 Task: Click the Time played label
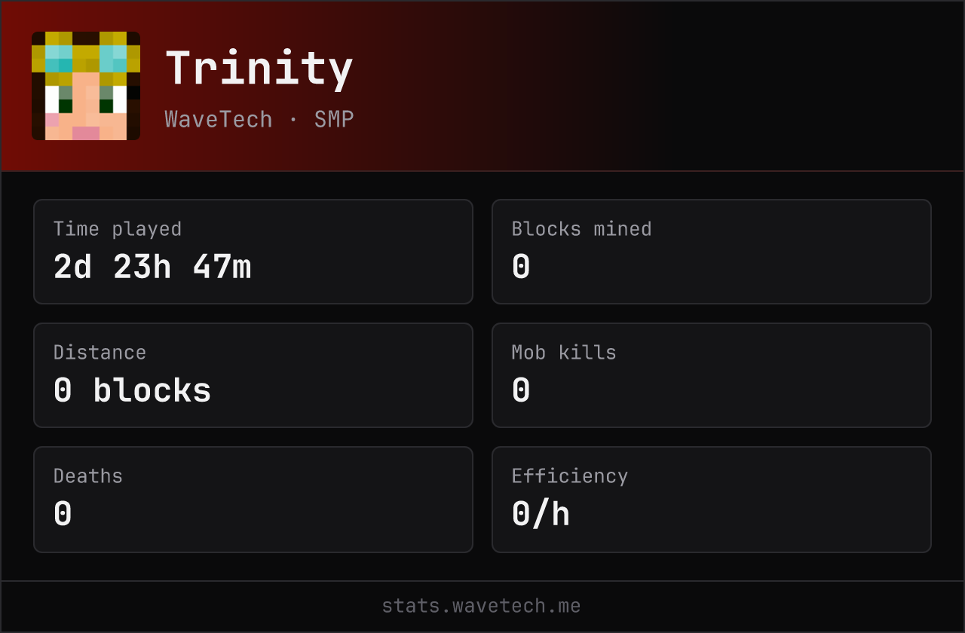pyautogui.click(x=118, y=229)
